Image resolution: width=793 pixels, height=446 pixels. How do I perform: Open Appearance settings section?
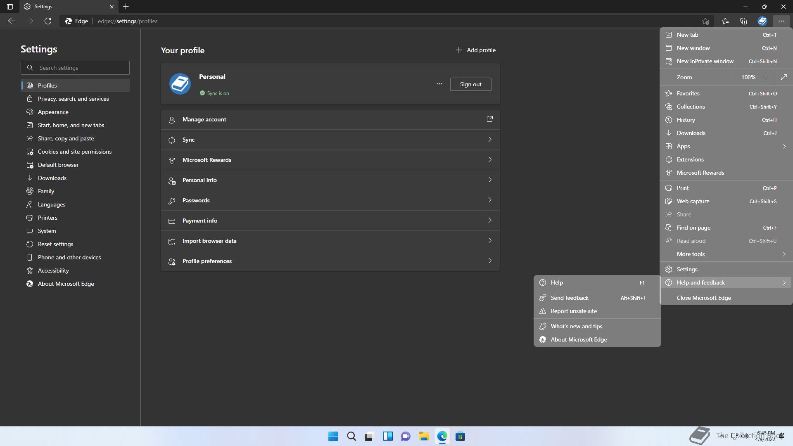point(75,112)
